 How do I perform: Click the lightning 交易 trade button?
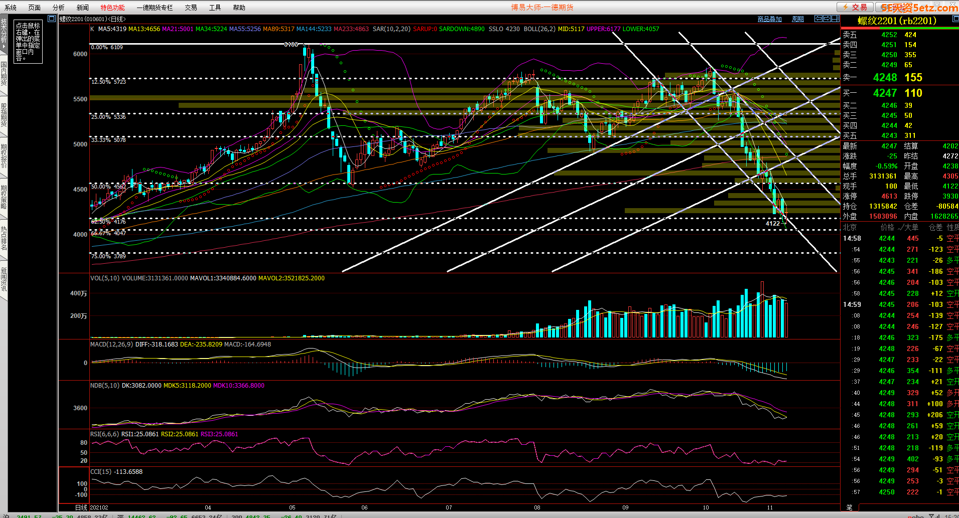[855, 7]
